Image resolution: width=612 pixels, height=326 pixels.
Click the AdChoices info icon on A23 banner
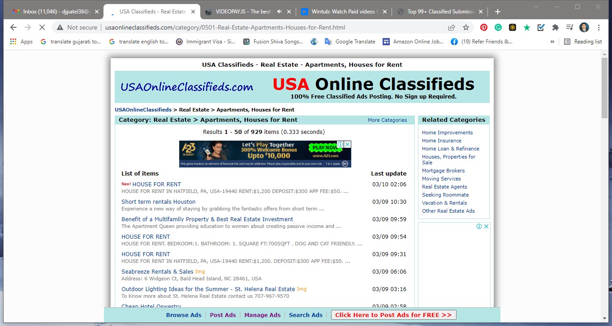340,144
